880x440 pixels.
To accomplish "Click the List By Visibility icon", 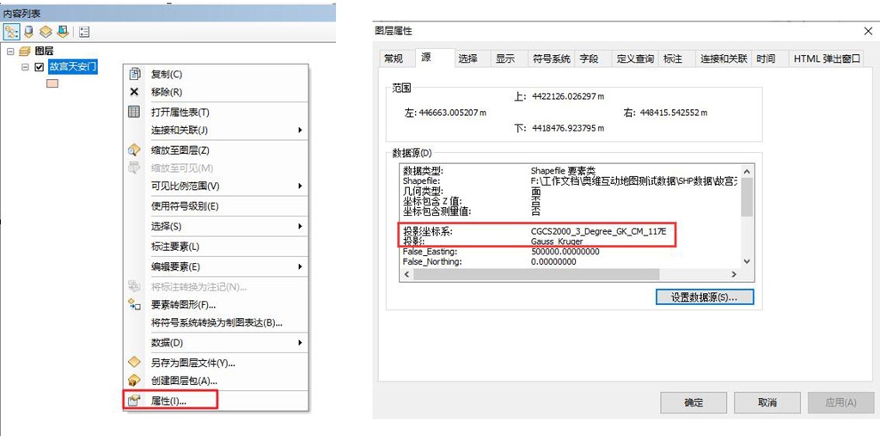I will tap(46, 32).
